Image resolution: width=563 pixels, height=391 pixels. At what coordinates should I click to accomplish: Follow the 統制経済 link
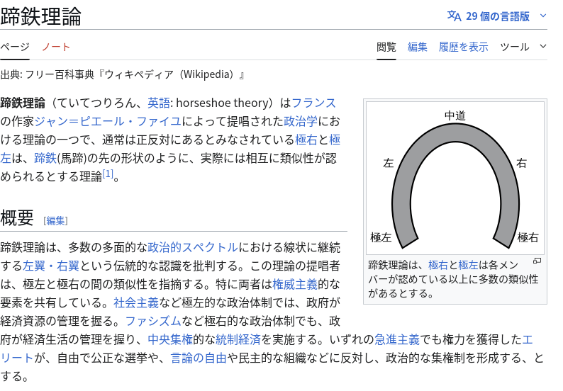(x=238, y=339)
